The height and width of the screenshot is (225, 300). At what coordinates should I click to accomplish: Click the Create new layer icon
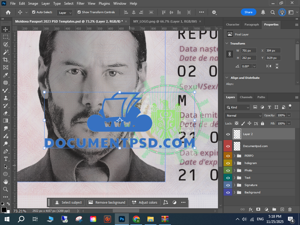(282, 209)
